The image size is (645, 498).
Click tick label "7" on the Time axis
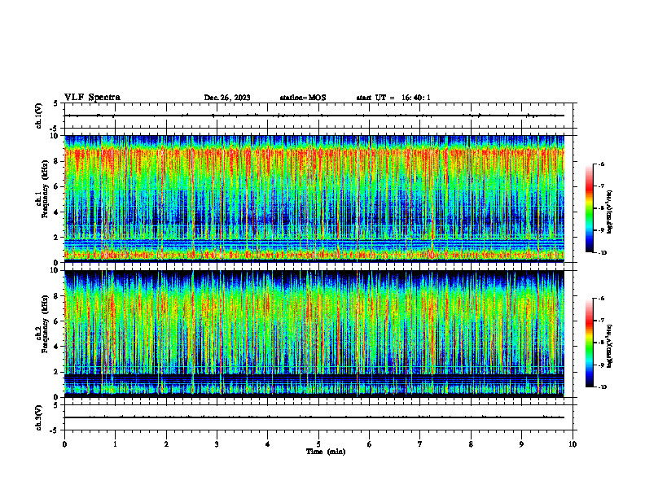(420, 444)
